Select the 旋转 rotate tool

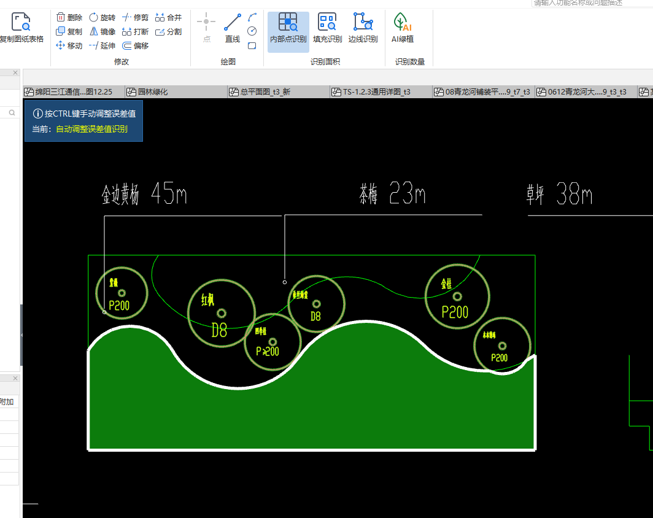[x=102, y=18]
